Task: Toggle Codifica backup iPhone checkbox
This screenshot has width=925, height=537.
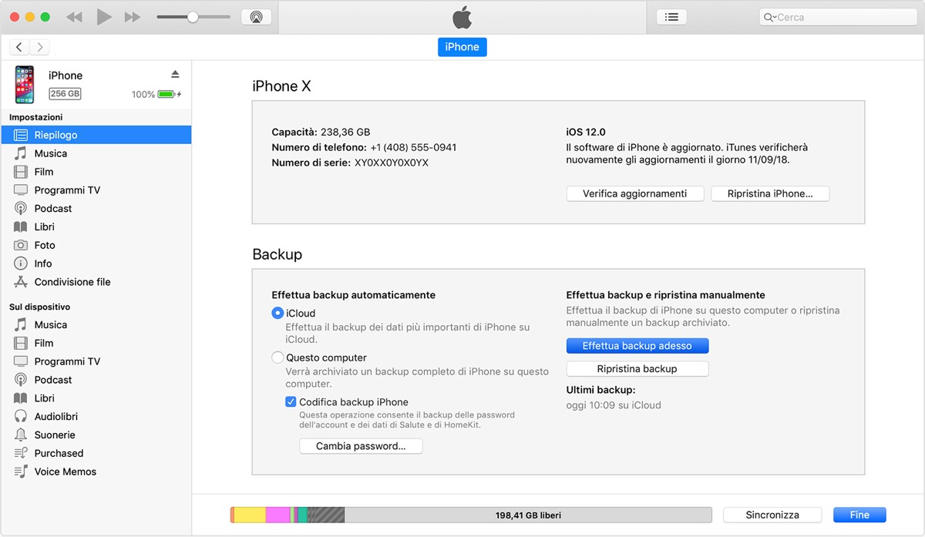Action: click(291, 401)
